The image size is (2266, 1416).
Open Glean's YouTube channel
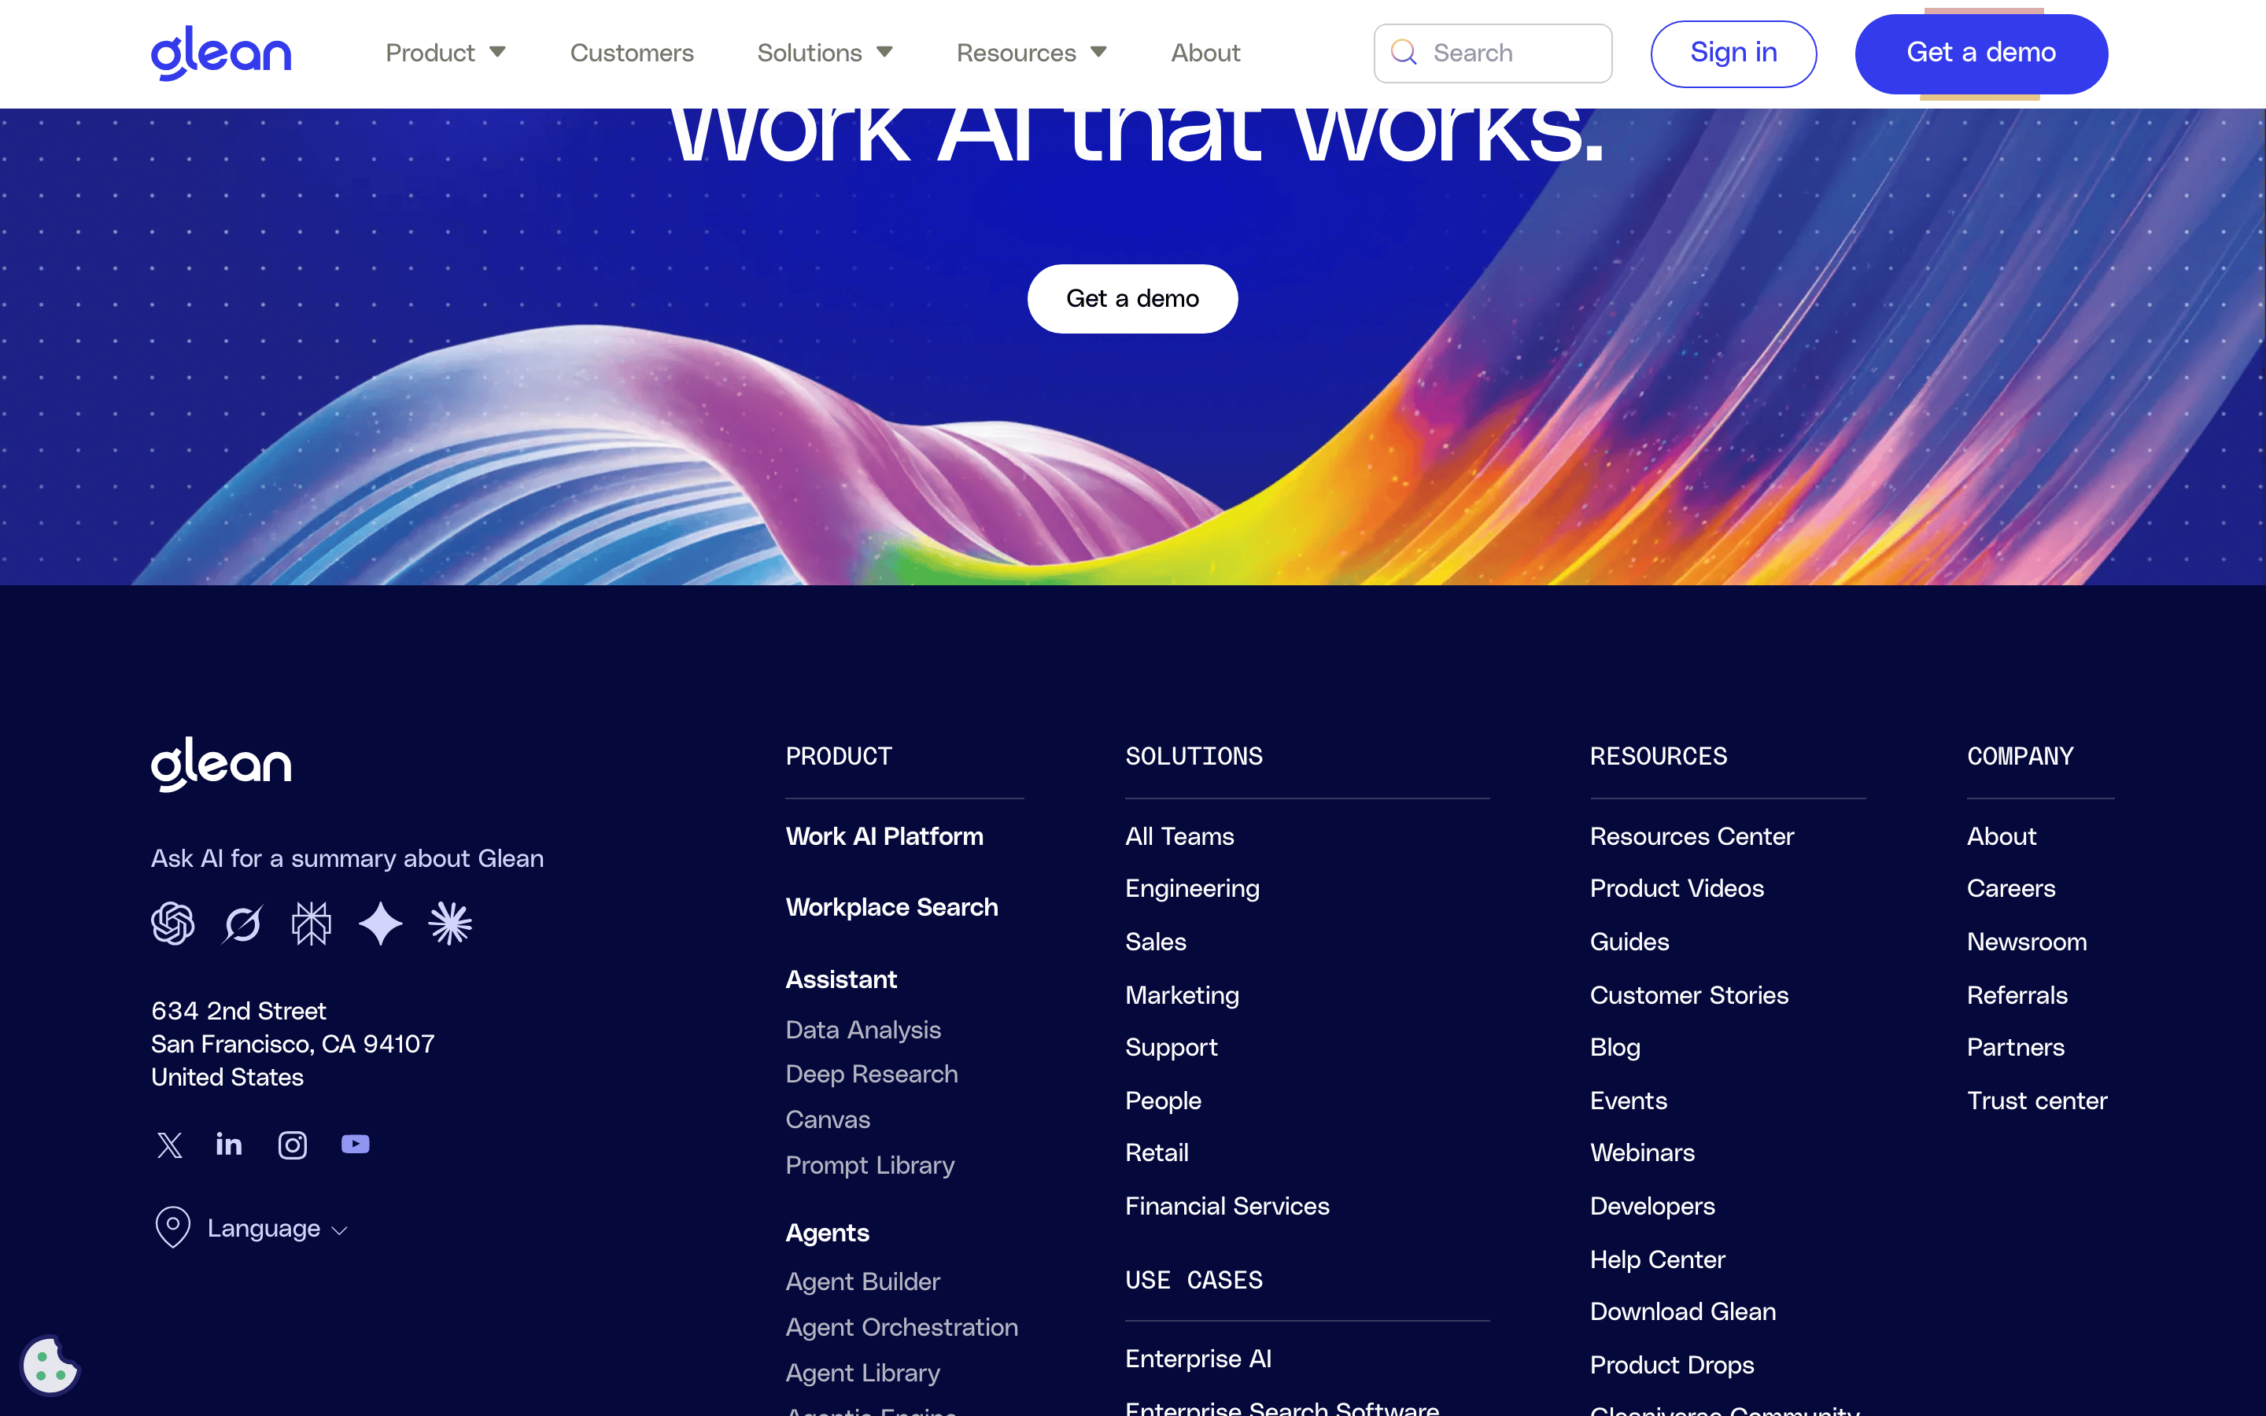point(355,1145)
